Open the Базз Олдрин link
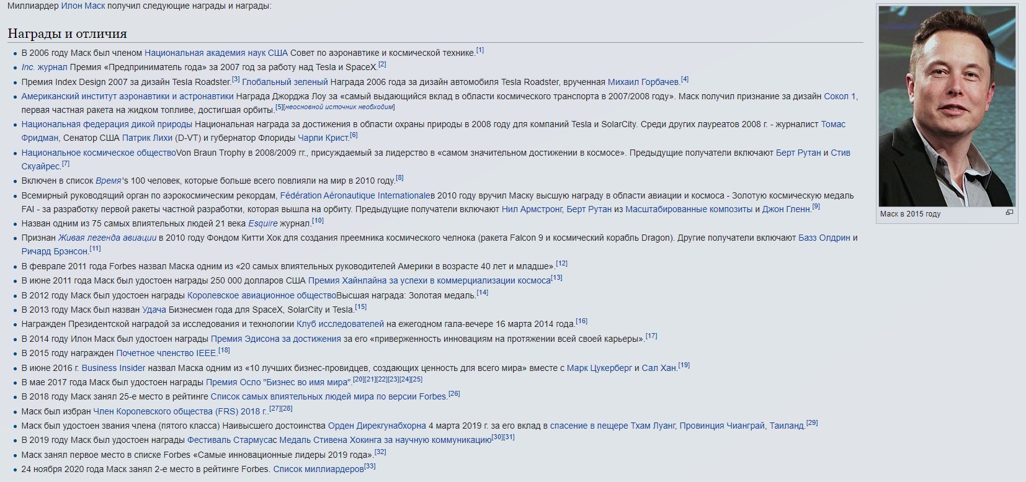 click(824, 238)
